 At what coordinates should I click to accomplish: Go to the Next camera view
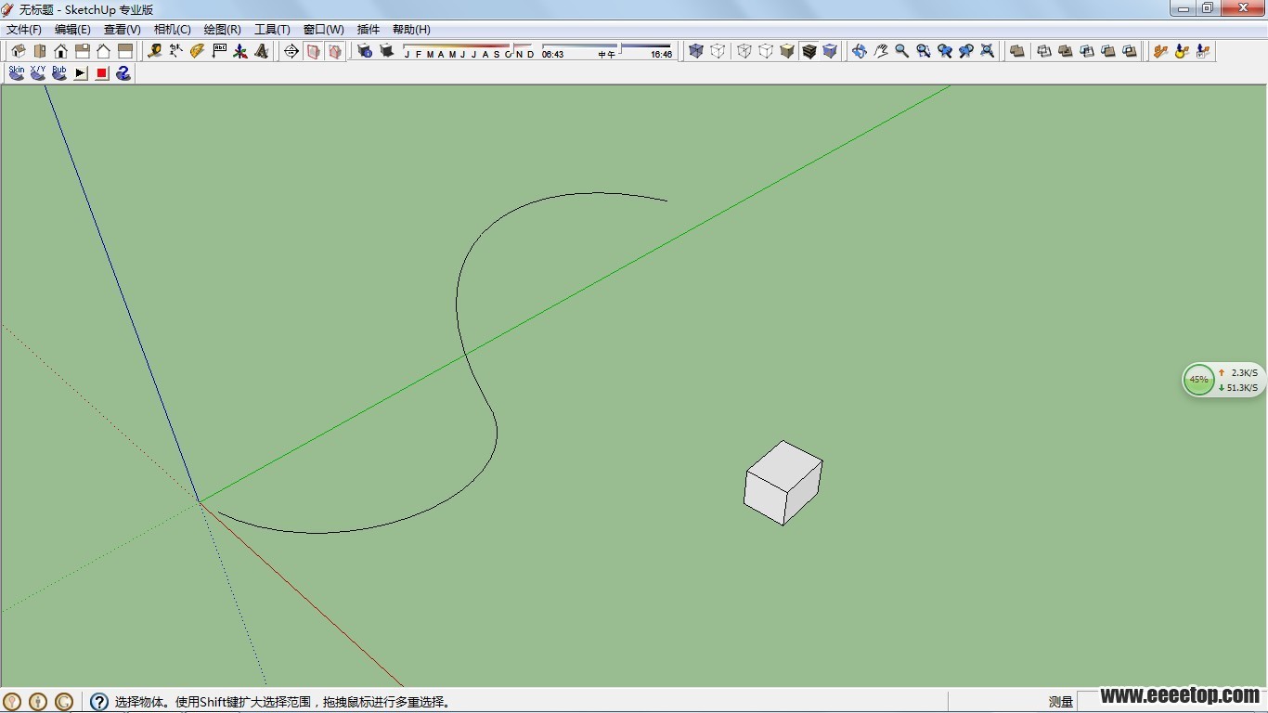click(966, 51)
